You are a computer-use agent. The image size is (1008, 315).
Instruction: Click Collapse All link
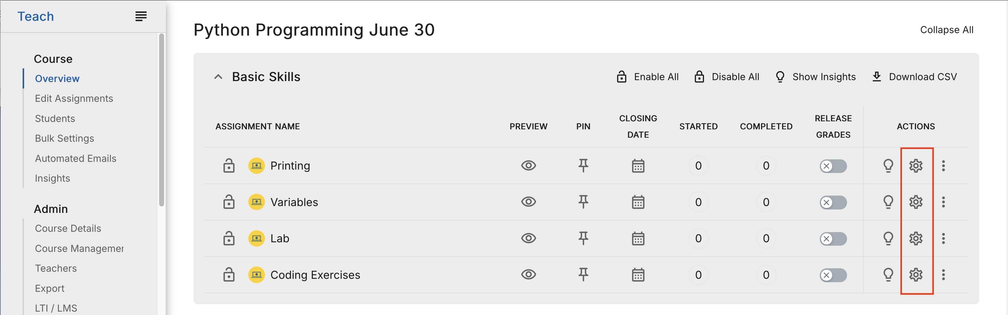[947, 30]
